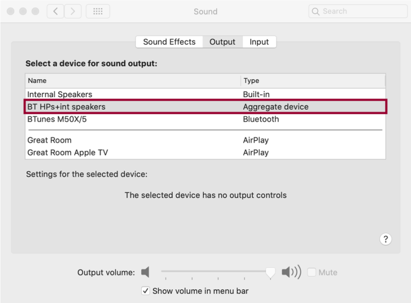Select the Output tab
The image size is (411, 303).
pos(223,42)
